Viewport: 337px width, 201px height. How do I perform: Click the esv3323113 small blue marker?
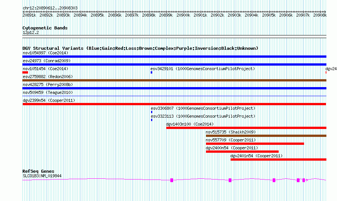(152, 120)
